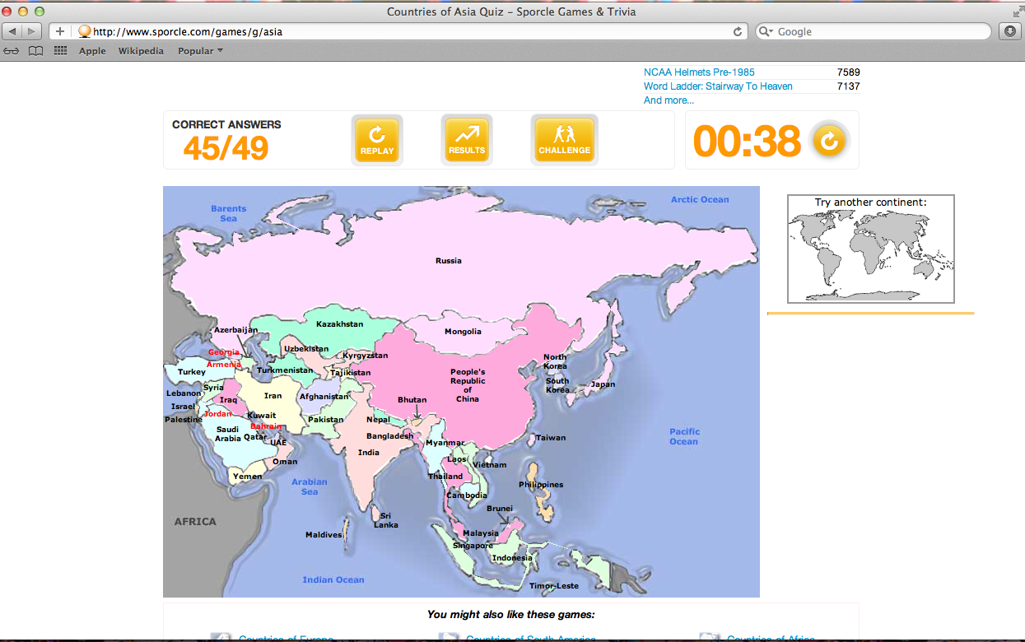The width and height of the screenshot is (1025, 642).
Task: Open the Results button
Action: [x=467, y=140]
